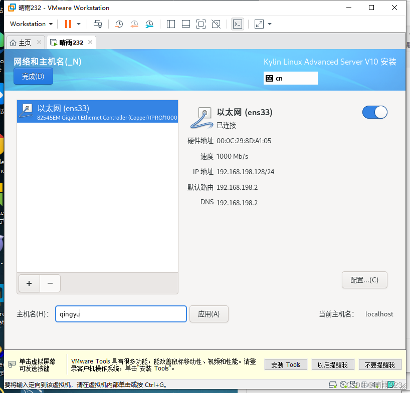Click the 应用(A) apply button
Image resolution: width=410 pixels, height=393 pixels.
click(209, 314)
